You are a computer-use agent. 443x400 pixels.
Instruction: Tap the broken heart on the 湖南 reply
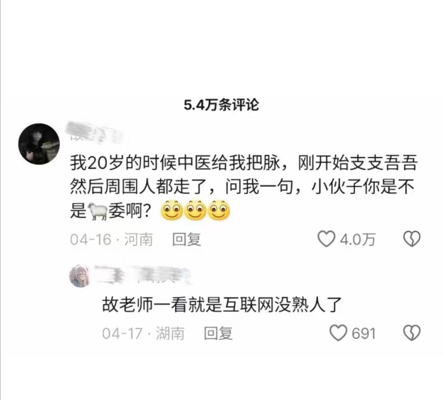coord(412,333)
